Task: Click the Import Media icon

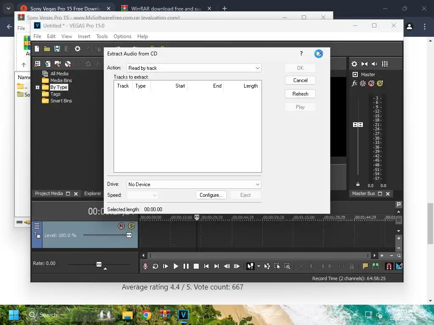Action: coord(47,64)
